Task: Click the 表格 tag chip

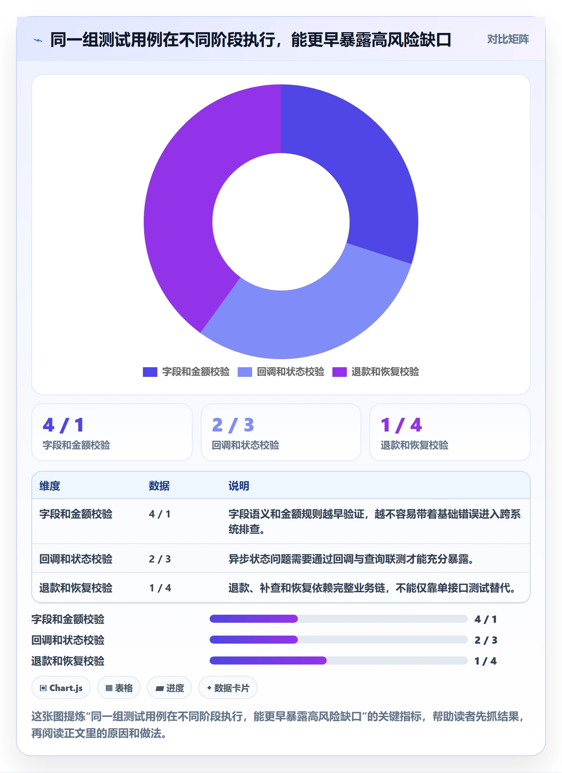Action: [119, 688]
